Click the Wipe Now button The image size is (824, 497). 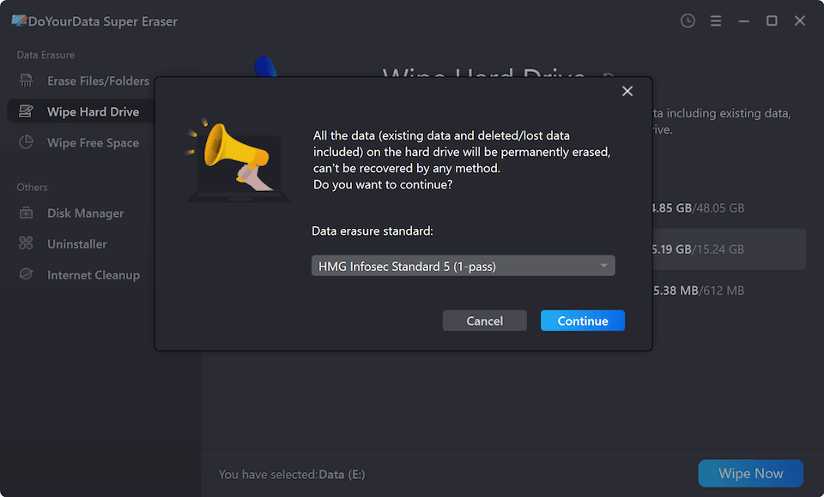coord(750,474)
